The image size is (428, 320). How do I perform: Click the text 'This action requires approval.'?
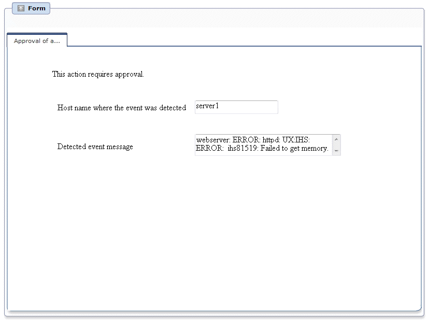[98, 74]
